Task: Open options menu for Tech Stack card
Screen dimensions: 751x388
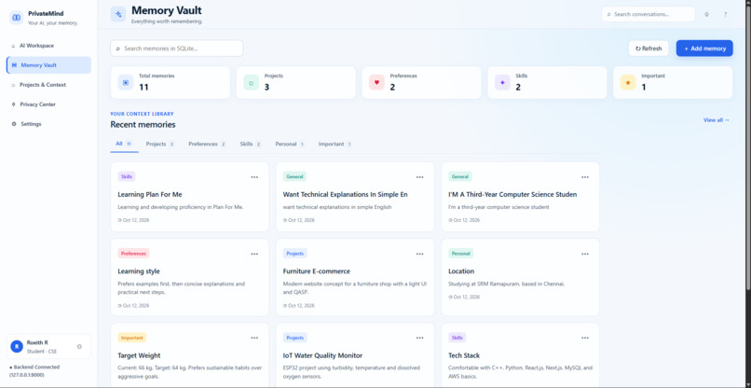Action: (585, 338)
